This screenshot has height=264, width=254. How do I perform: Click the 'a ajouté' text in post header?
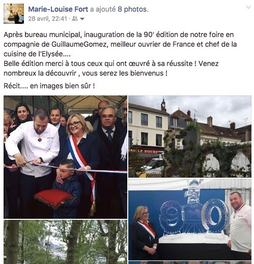click(x=103, y=9)
